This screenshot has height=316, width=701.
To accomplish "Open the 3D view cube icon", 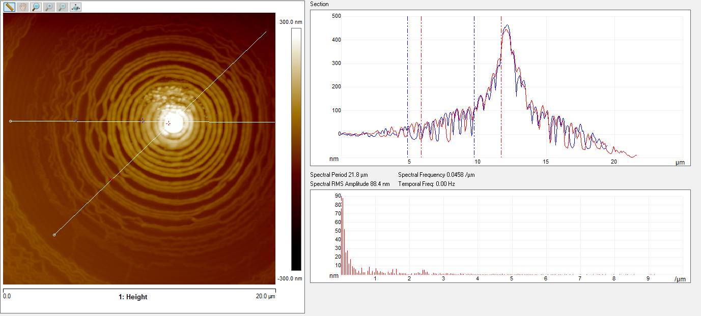I will [75, 7].
